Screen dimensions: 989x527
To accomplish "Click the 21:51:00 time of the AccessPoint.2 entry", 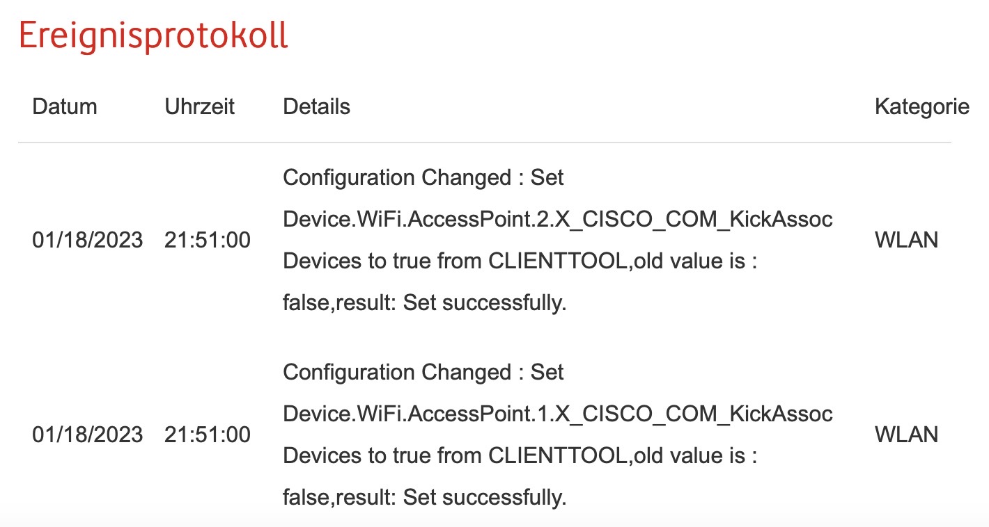I will tap(208, 241).
